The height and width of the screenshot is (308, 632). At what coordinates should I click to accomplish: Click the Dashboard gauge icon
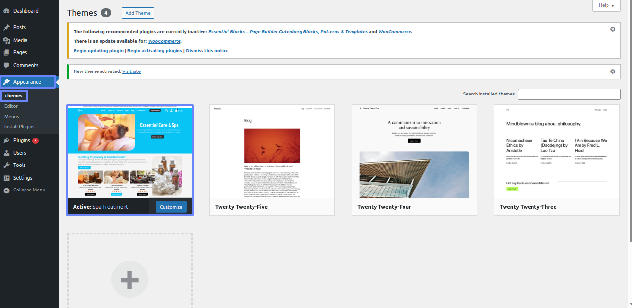6,11
